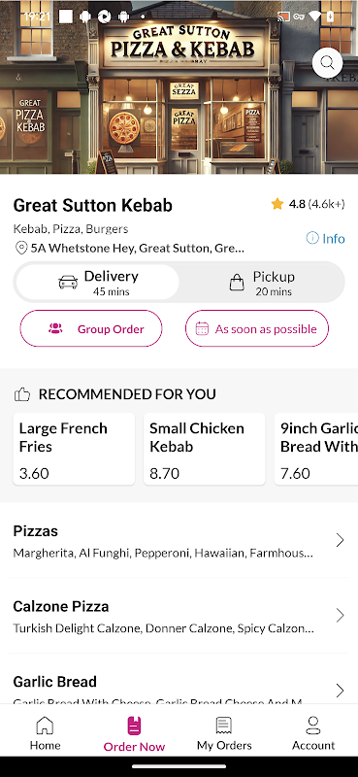Tap the thumbs-up recommended icon
This screenshot has height=777, width=358.
[22, 394]
